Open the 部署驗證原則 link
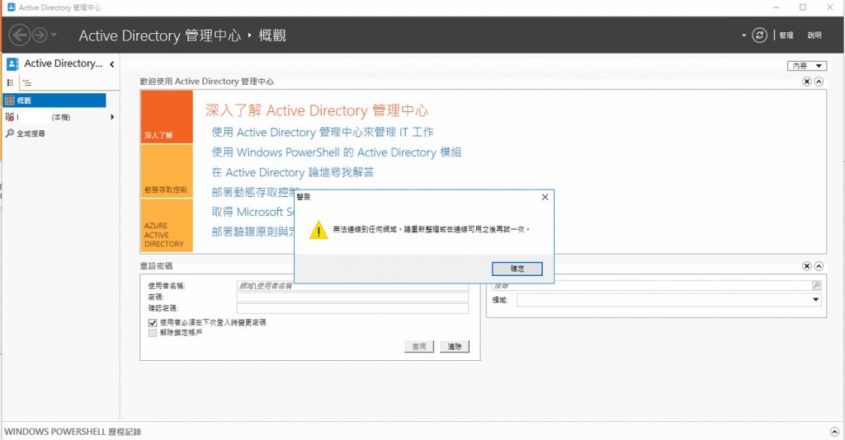 [x=253, y=232]
